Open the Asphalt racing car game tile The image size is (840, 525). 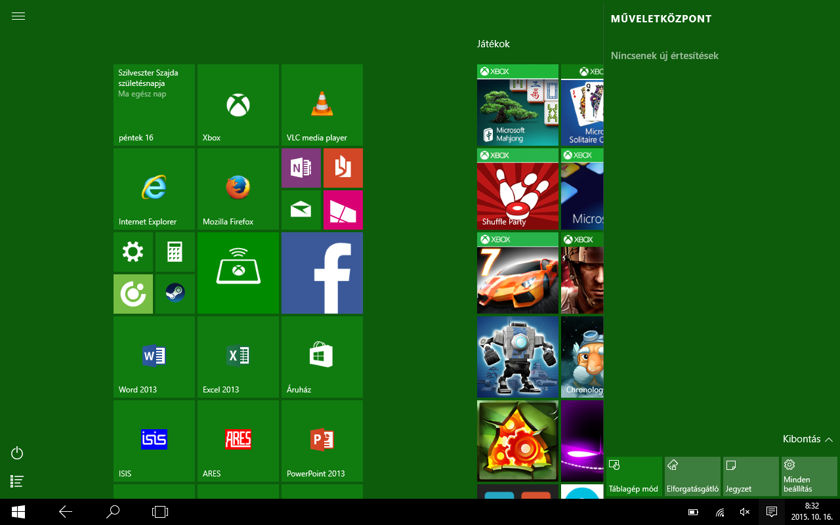(x=518, y=273)
